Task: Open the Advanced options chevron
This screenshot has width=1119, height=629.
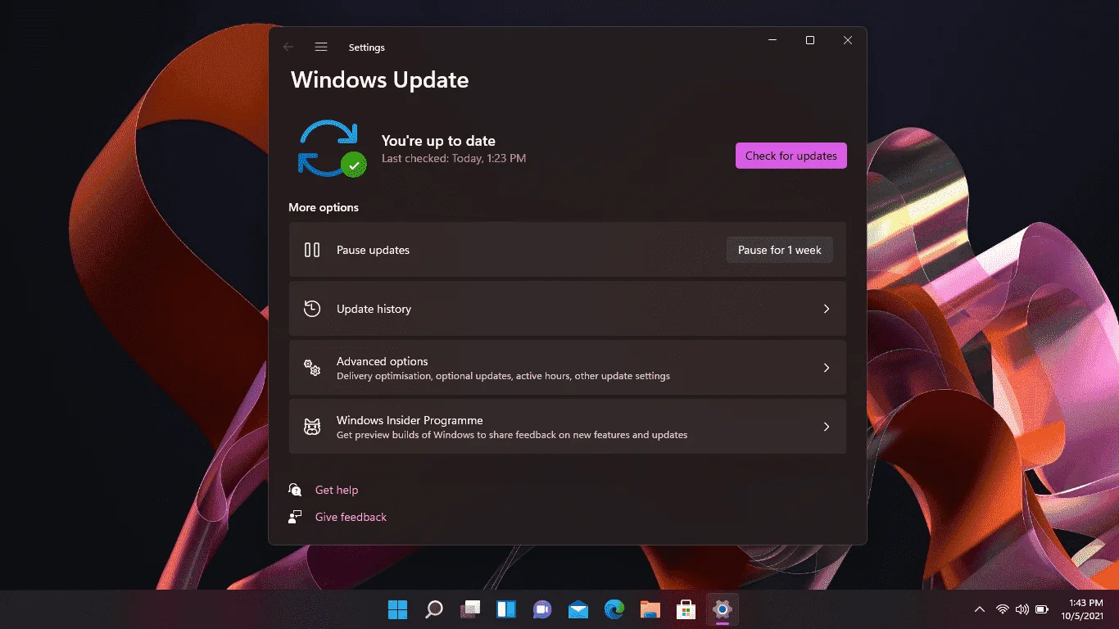Action: (x=827, y=368)
